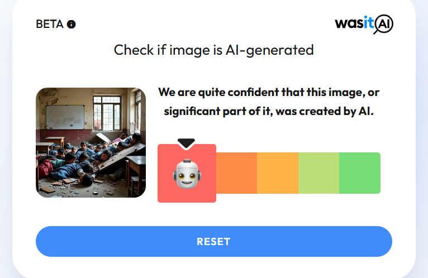The image size is (428, 278).
Task: Select the light green scale segment
Action: (x=318, y=173)
